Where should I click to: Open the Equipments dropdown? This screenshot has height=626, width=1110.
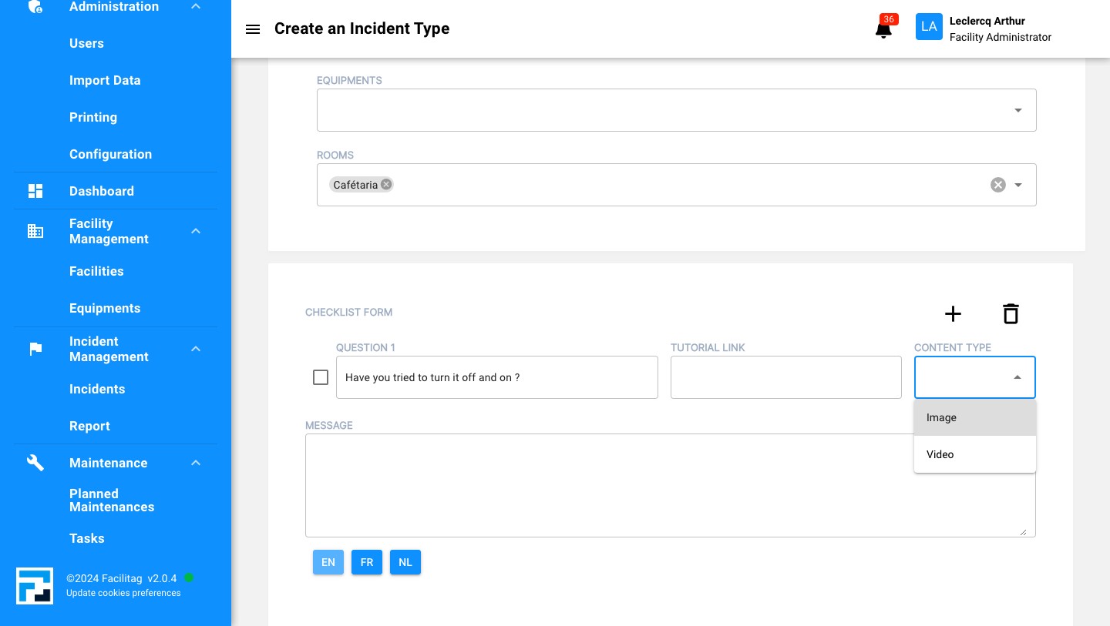point(1017,110)
